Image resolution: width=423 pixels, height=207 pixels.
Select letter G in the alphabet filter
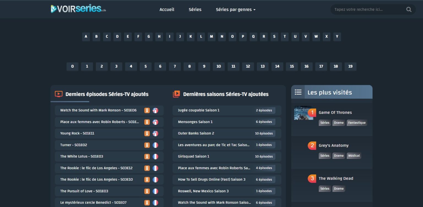pyautogui.click(x=149, y=37)
